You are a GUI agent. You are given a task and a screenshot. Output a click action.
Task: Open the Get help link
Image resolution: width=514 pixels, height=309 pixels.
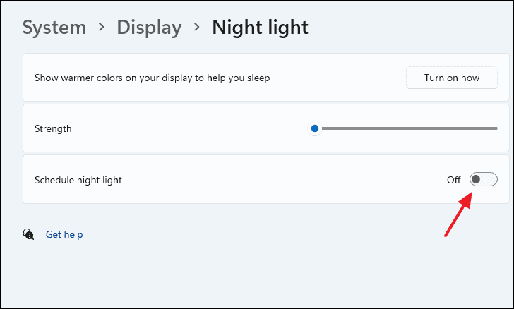pyautogui.click(x=64, y=234)
